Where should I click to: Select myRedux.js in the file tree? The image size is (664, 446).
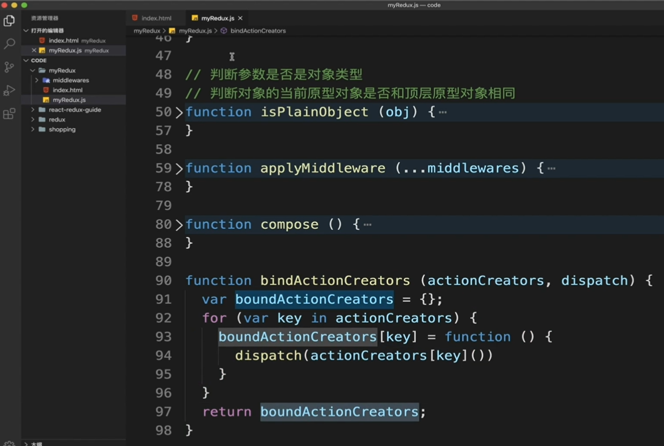pyautogui.click(x=69, y=100)
